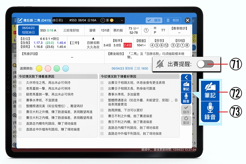Click the body weight value 1041
Viewport: 246px width, 164px height.
141,45
